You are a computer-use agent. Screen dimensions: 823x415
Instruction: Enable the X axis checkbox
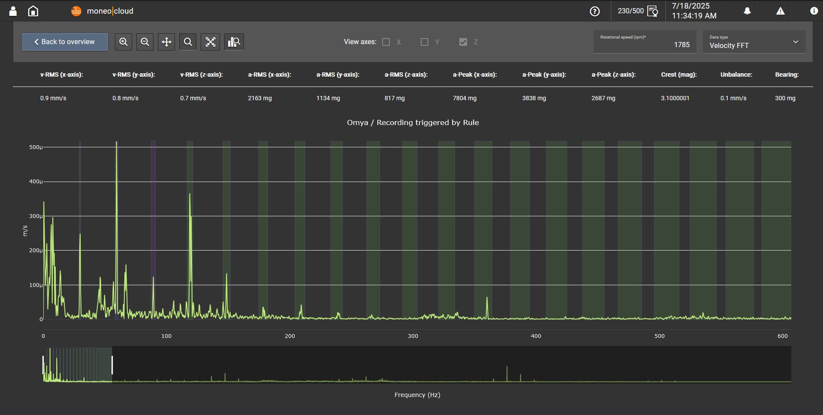(386, 42)
